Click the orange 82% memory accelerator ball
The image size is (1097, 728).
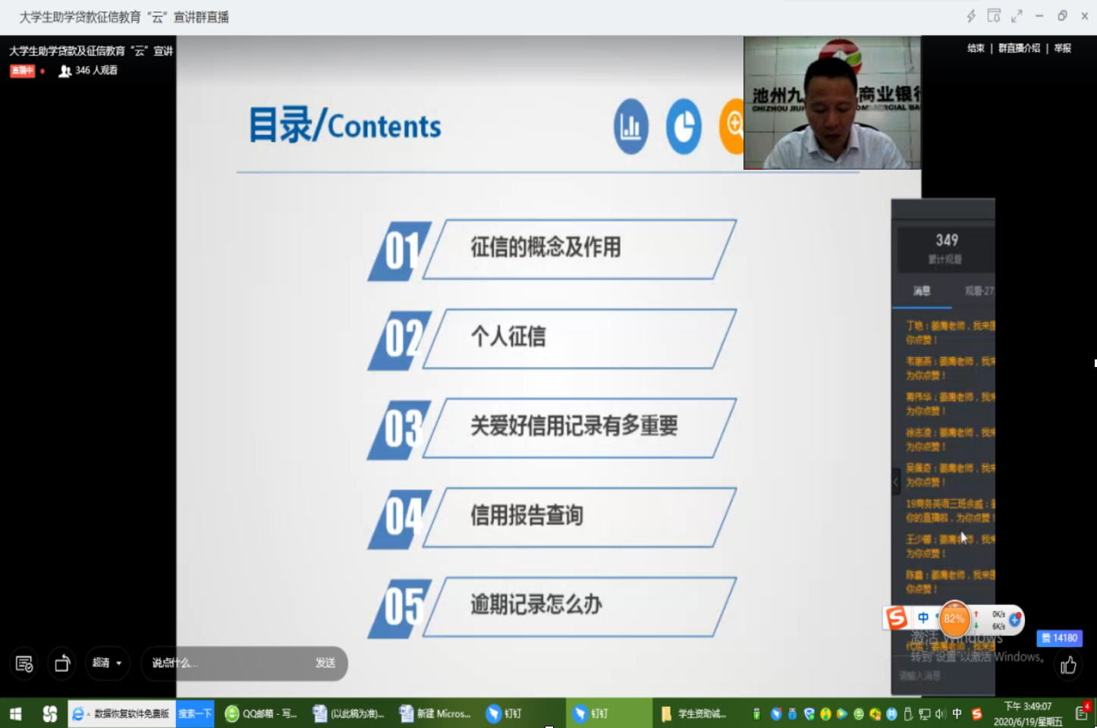[x=954, y=619]
